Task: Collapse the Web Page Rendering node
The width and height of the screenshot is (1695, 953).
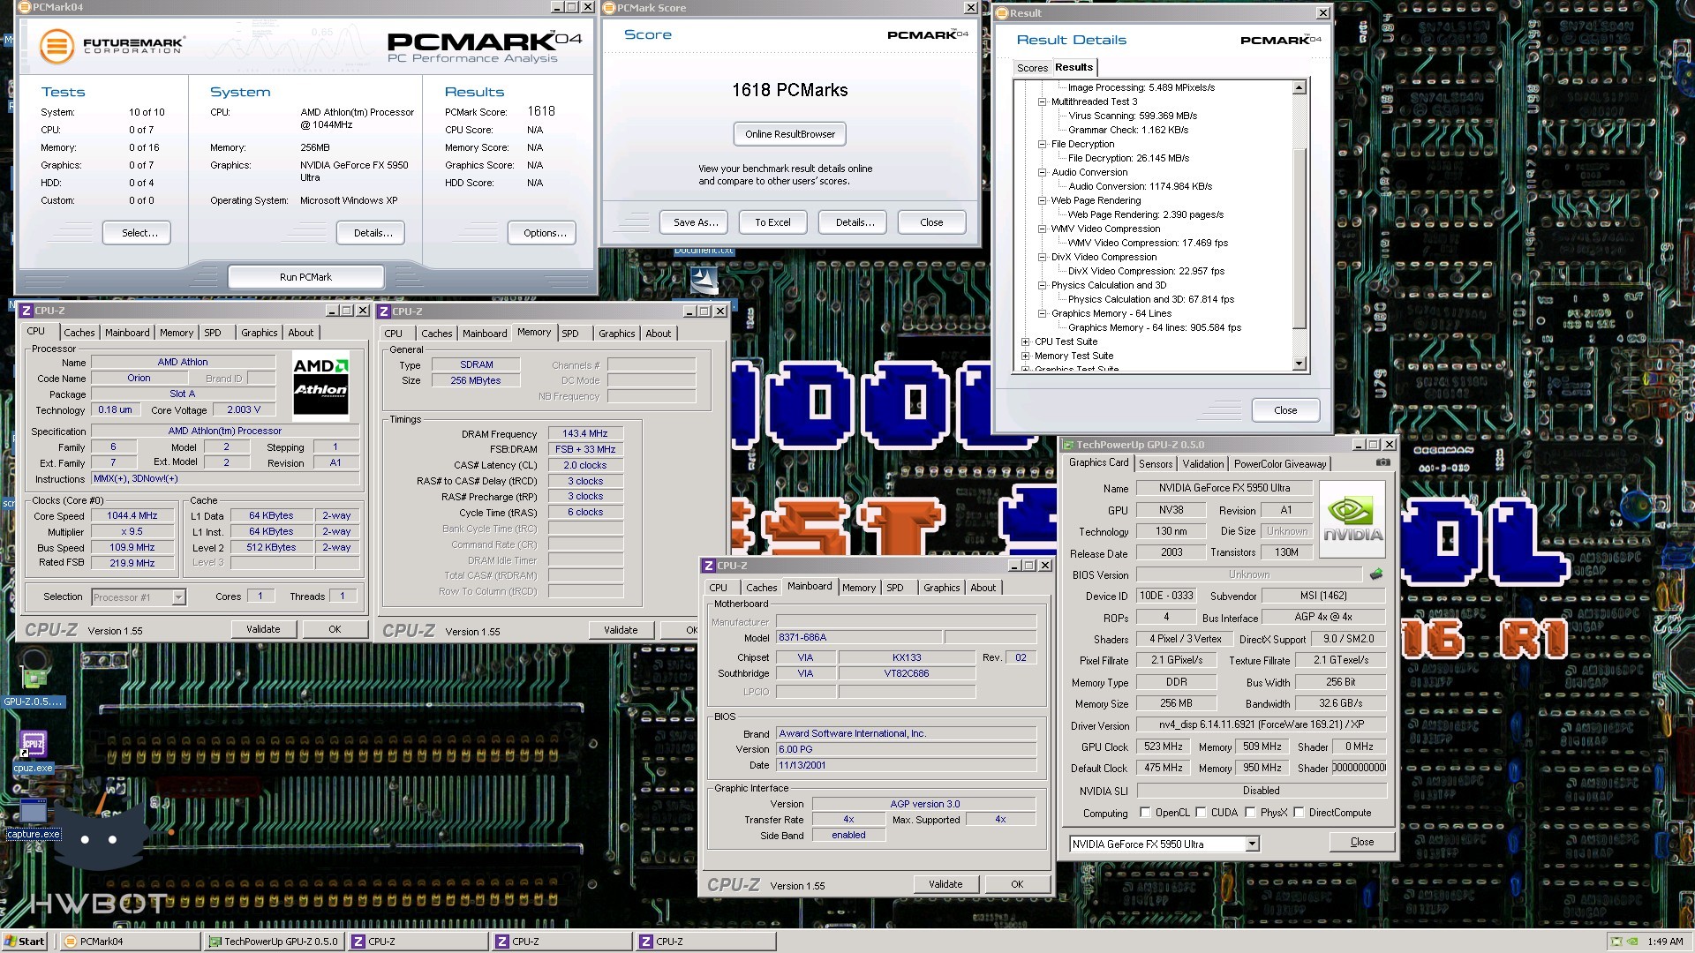Action: (1043, 200)
